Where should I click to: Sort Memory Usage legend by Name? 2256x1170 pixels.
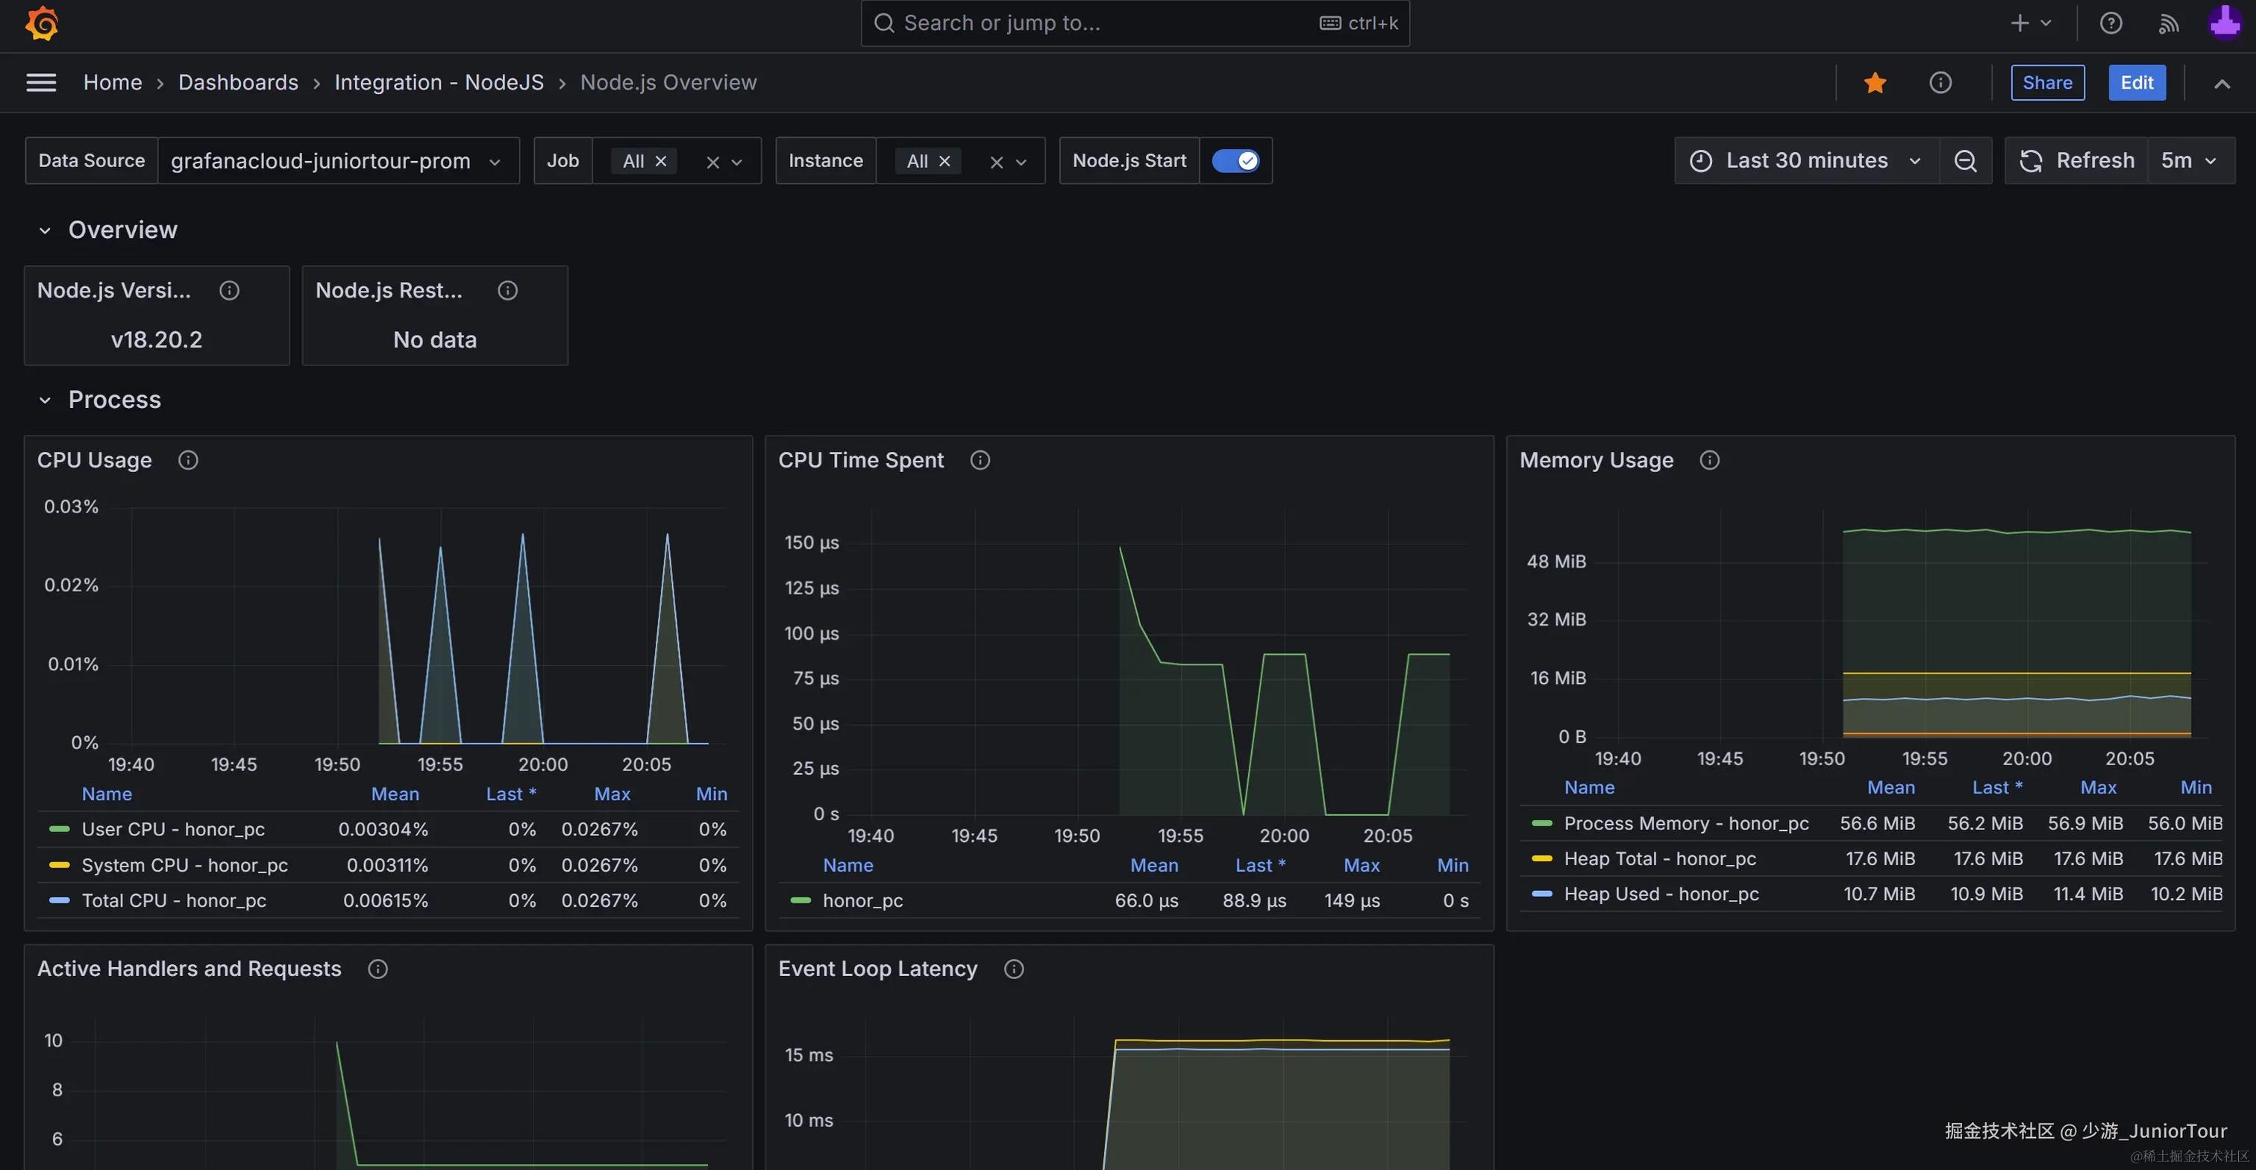point(1590,787)
